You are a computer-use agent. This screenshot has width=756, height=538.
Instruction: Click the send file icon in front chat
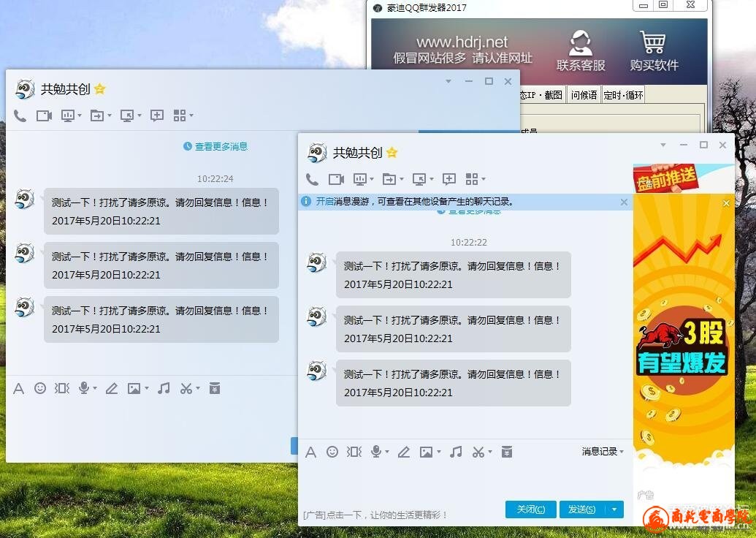click(389, 180)
